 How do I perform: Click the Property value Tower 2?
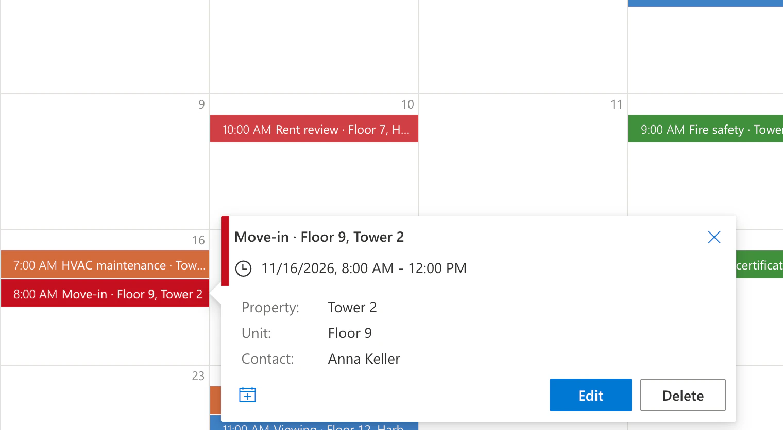pos(352,308)
